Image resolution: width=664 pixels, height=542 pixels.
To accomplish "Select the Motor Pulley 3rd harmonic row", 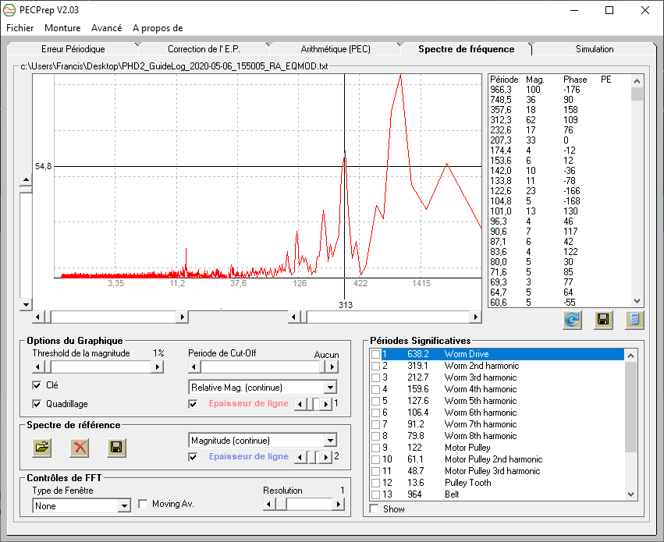I will tap(497, 471).
